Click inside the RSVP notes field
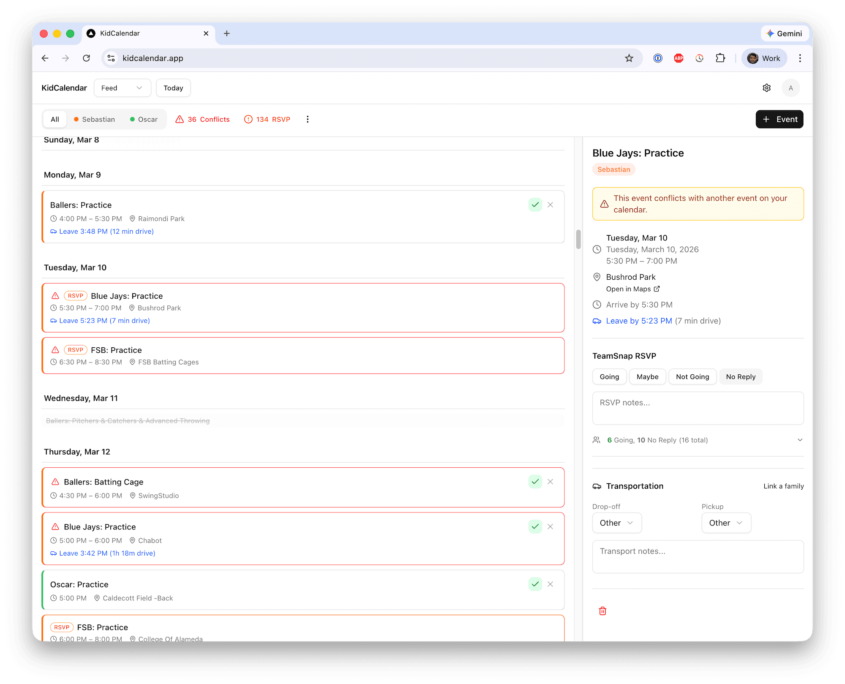845x684 pixels. click(698, 408)
